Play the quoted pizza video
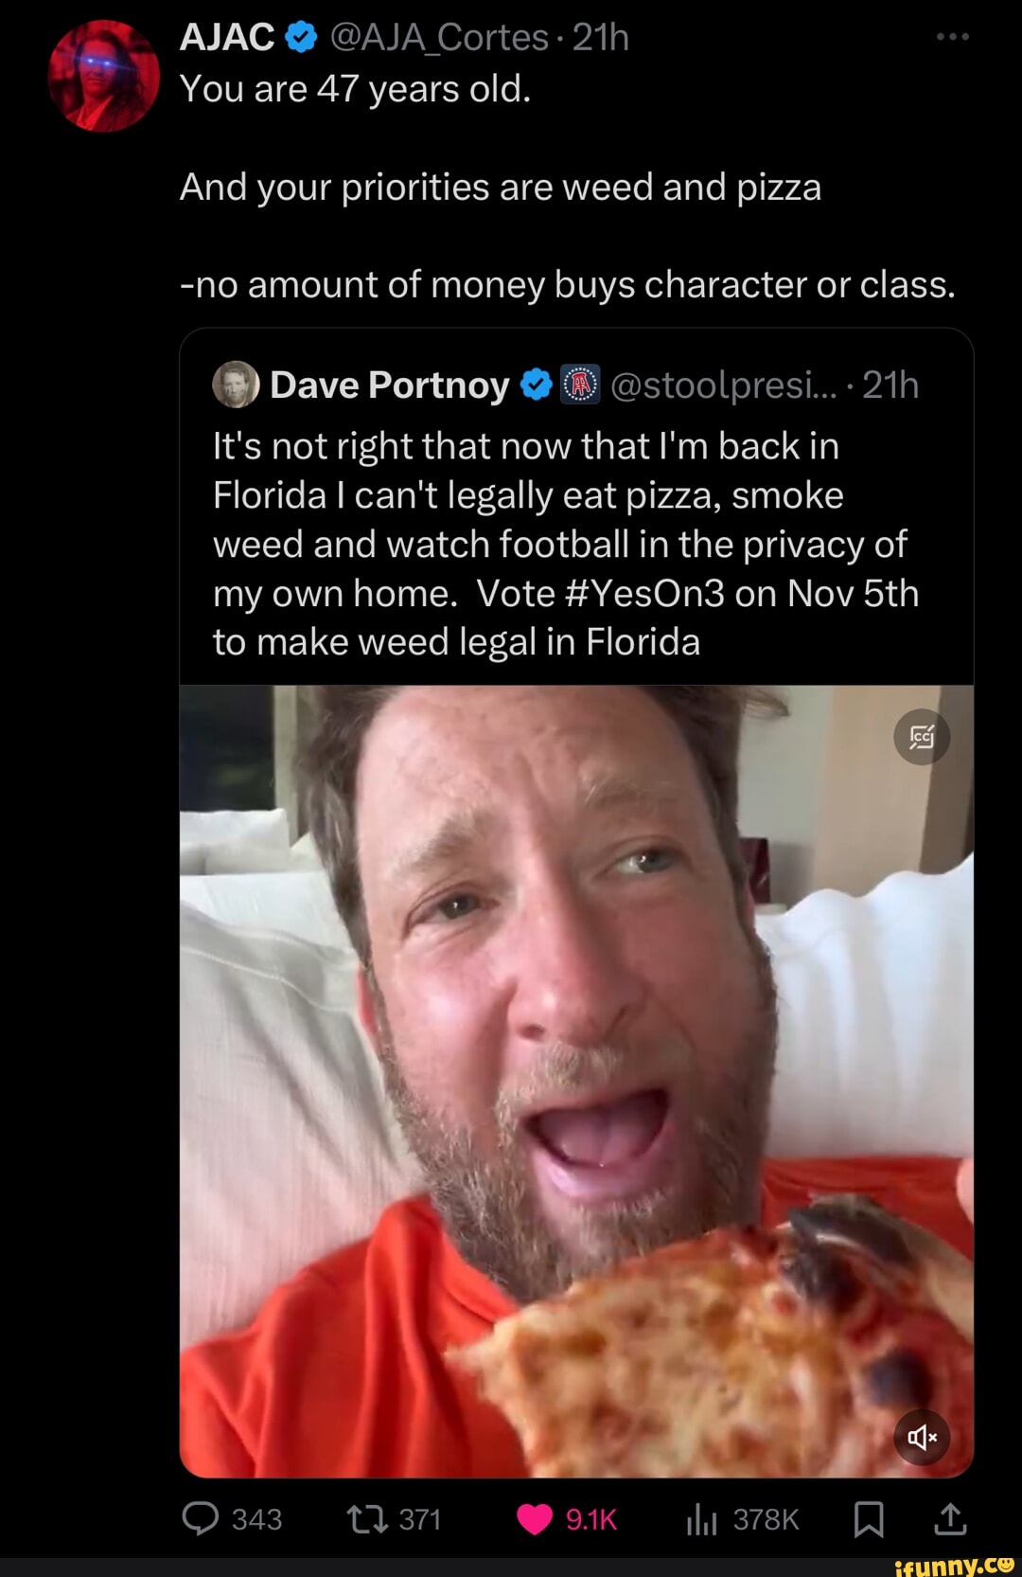Screen dimensions: 1022x1577 pyautogui.click(x=576, y=1081)
